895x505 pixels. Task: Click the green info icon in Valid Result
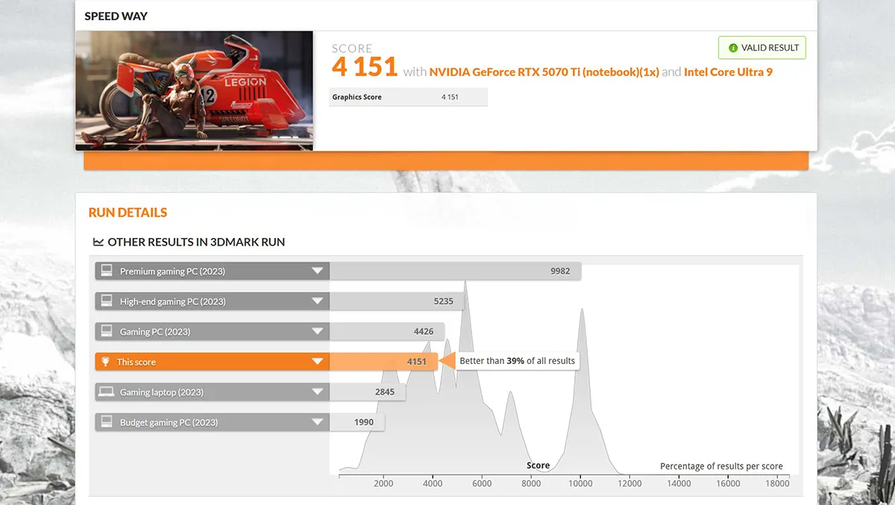click(732, 48)
